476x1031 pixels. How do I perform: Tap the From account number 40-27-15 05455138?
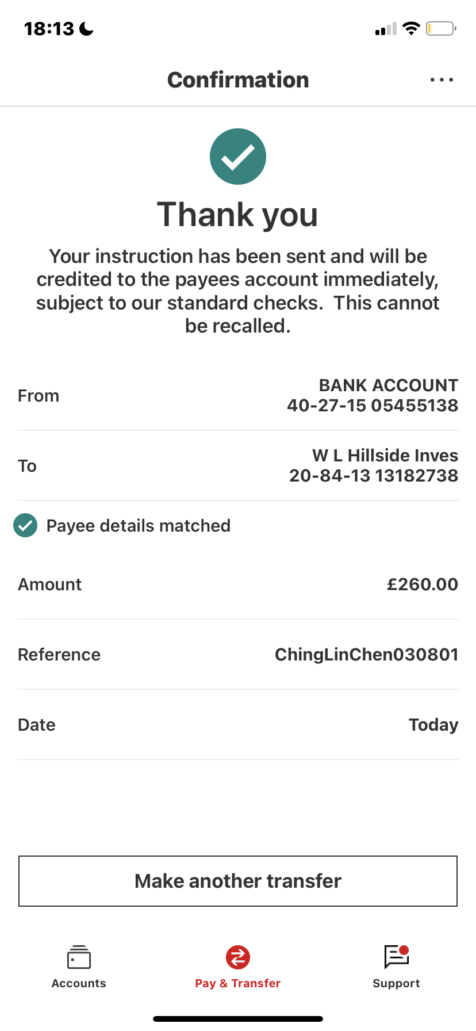click(x=373, y=406)
